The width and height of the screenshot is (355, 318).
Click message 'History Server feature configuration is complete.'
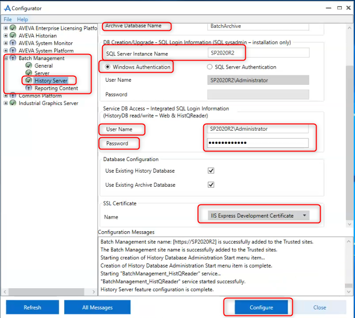157,290
